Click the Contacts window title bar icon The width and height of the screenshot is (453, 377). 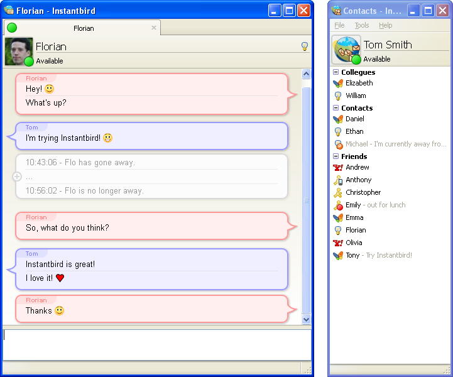pyautogui.click(x=336, y=11)
